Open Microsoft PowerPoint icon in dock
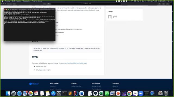 point(118,93)
